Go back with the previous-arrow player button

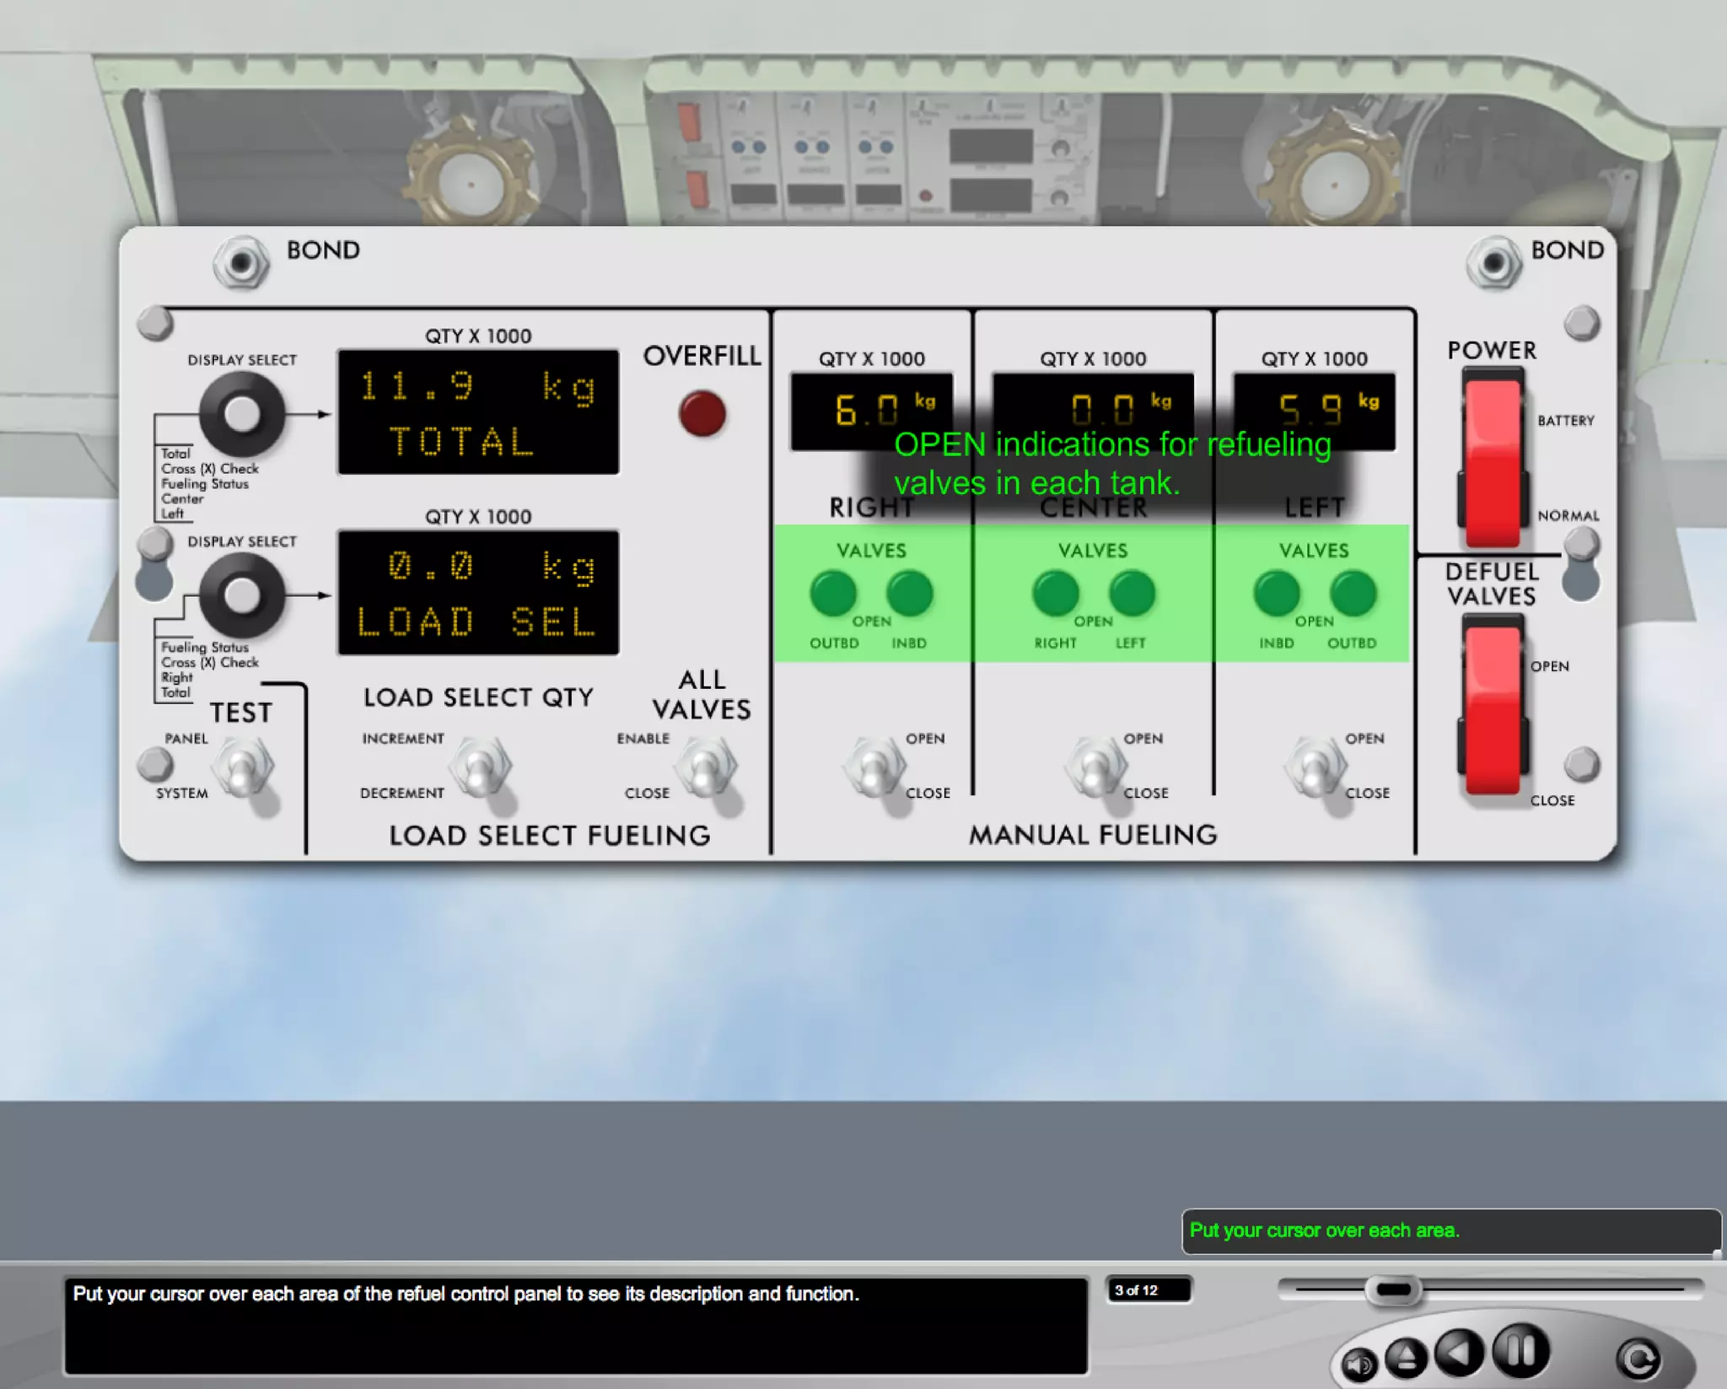[x=1461, y=1352]
